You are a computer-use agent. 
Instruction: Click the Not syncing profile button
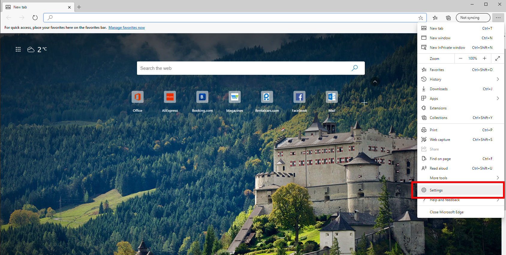473,18
